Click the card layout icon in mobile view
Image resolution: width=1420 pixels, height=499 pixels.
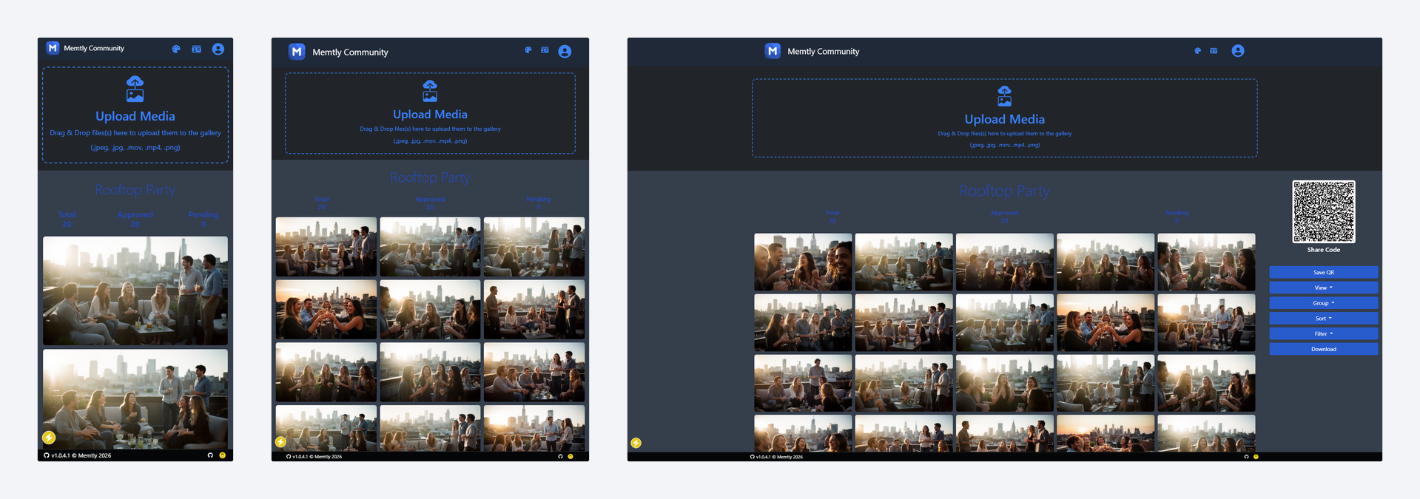[196, 49]
